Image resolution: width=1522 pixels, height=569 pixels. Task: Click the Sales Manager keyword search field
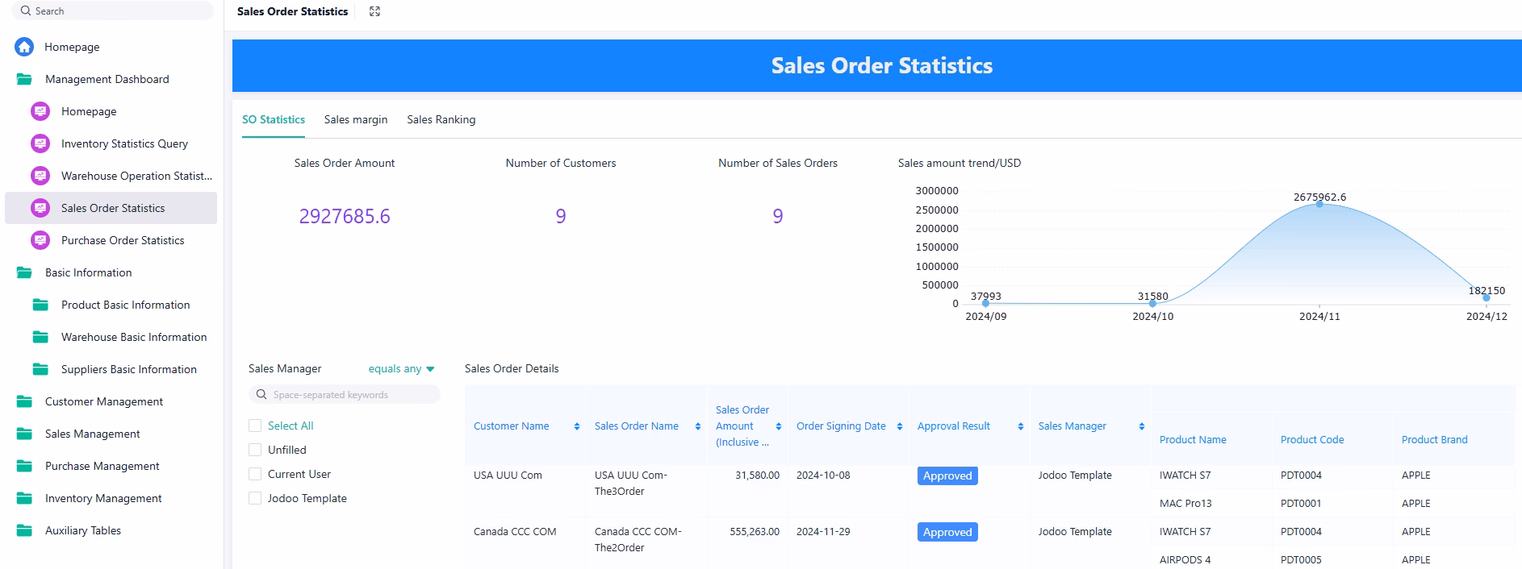pyautogui.click(x=345, y=395)
